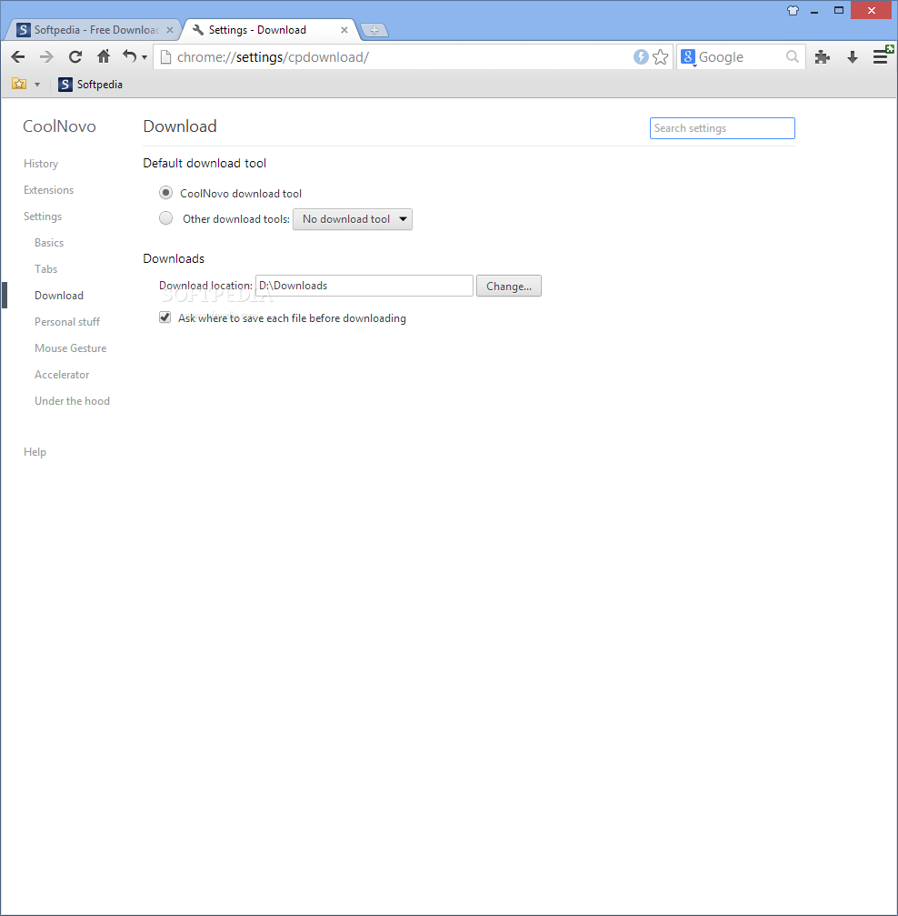
Task: Open the Google search engine selector icon
Action: pyautogui.click(x=688, y=56)
